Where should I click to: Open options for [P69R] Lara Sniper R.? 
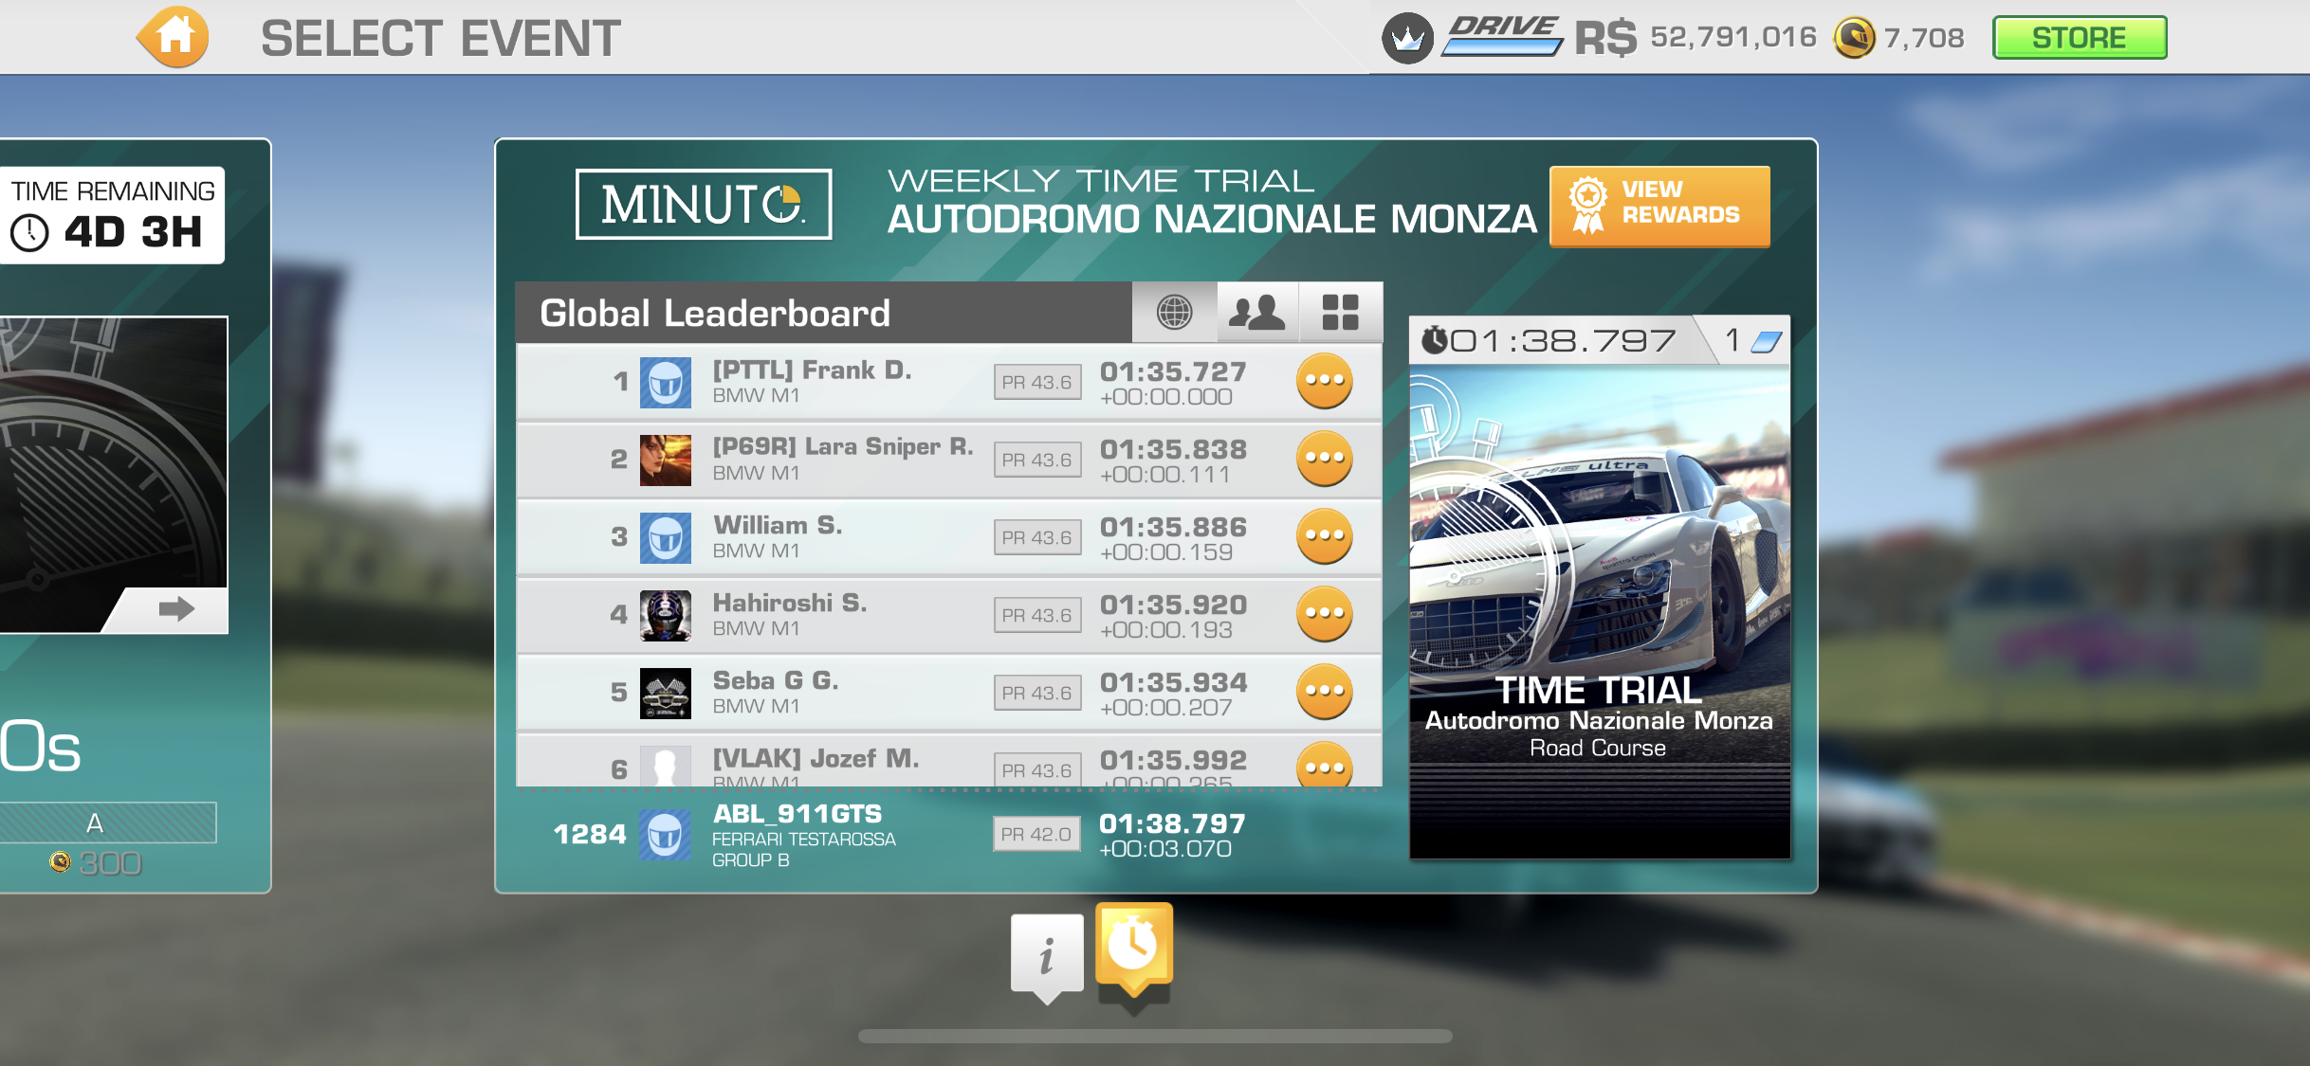click(x=1324, y=459)
